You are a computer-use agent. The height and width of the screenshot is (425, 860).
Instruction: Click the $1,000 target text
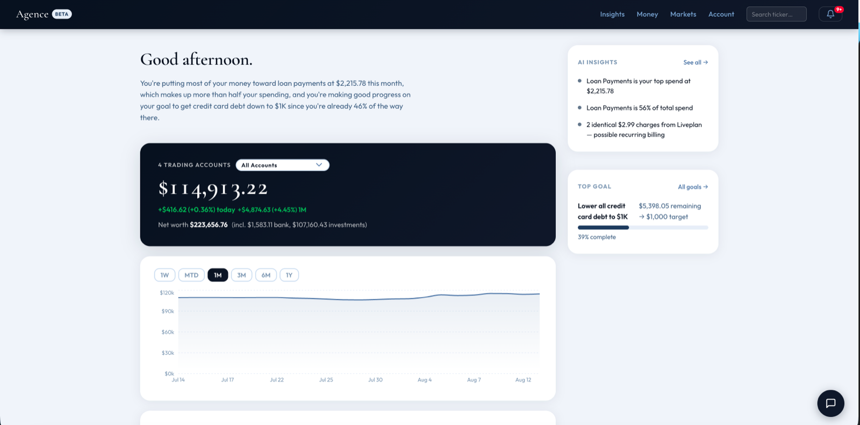[x=663, y=217]
